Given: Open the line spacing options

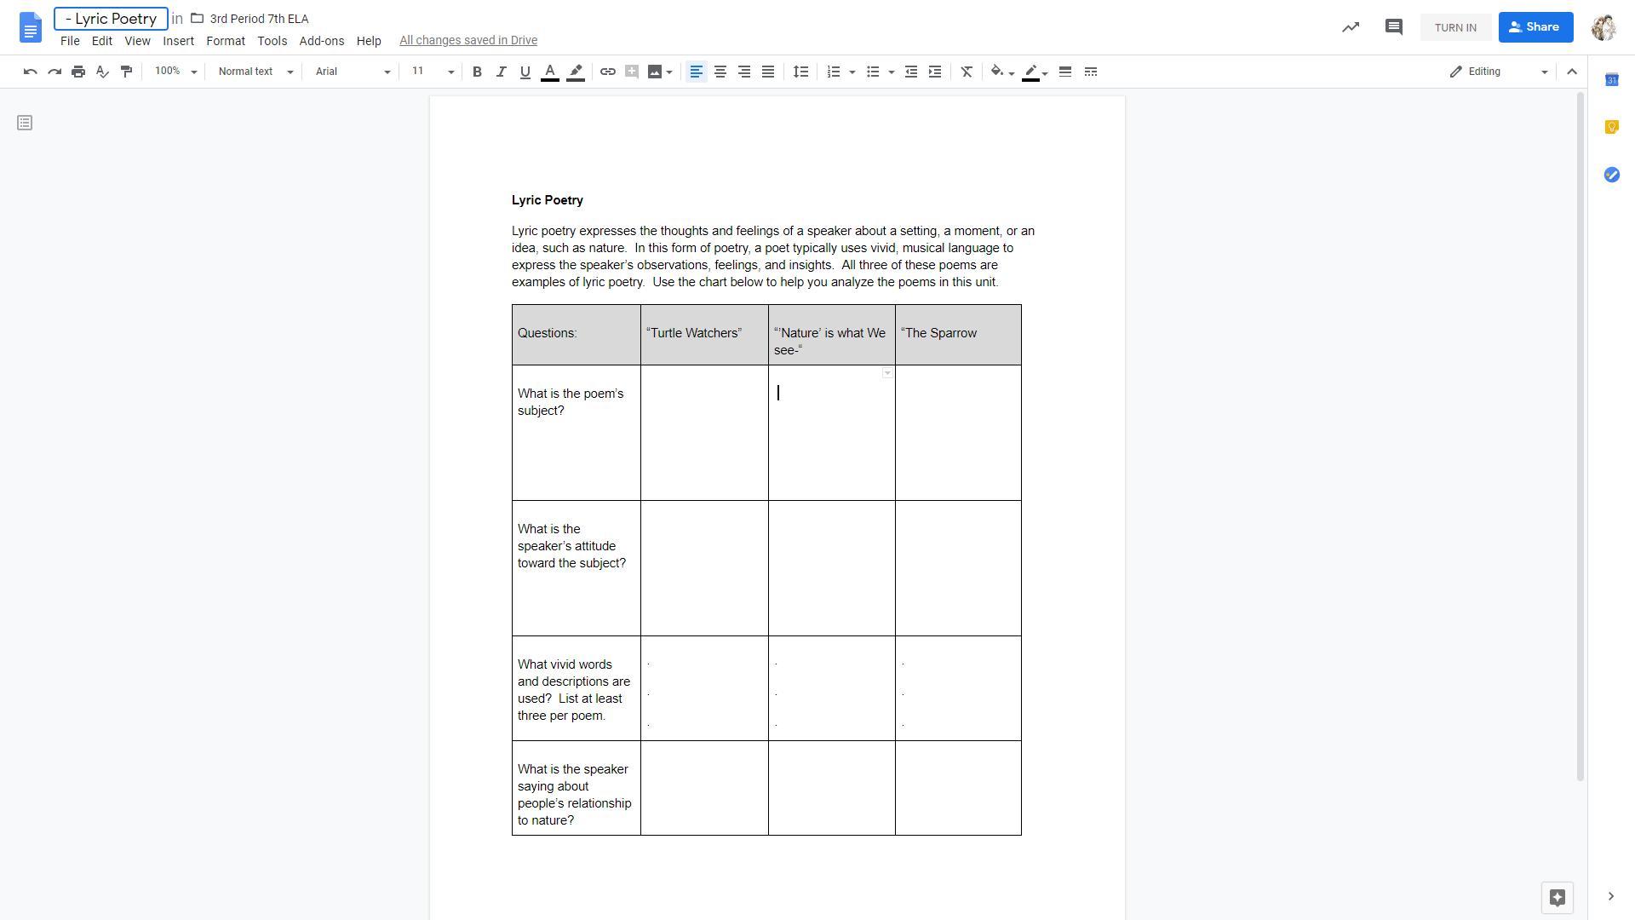Looking at the screenshot, I should [x=800, y=72].
